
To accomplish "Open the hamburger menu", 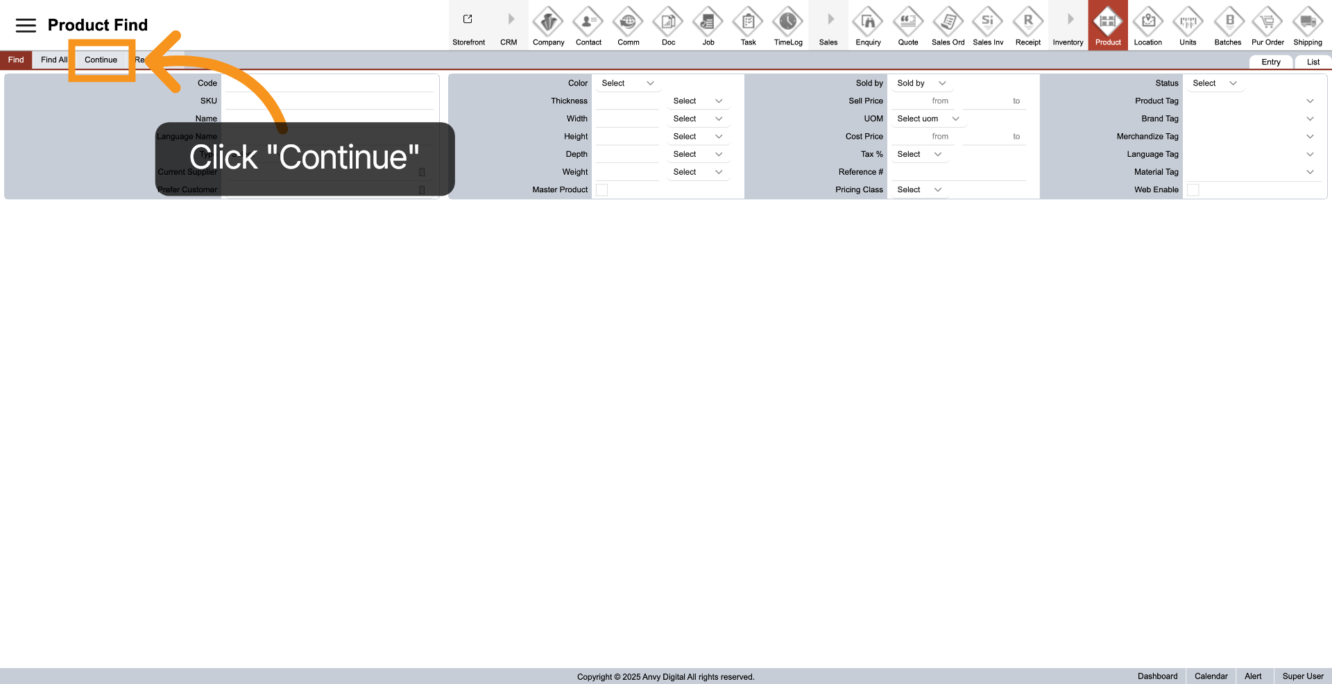I will click(26, 26).
